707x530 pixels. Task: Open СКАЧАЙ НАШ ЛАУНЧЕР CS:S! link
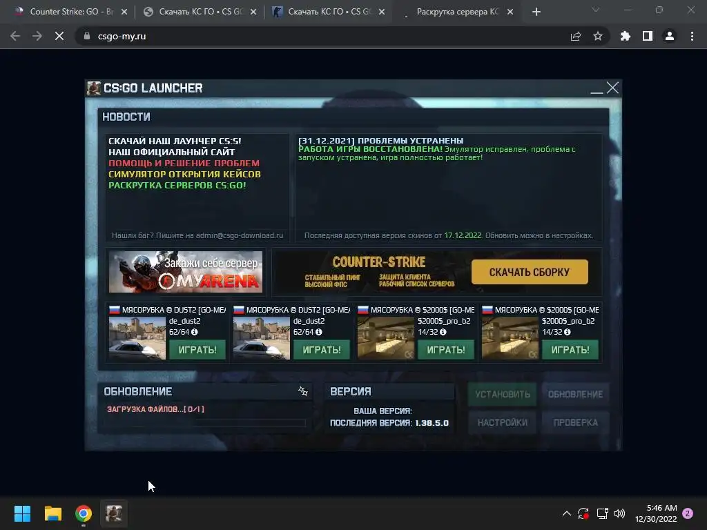[x=175, y=141]
